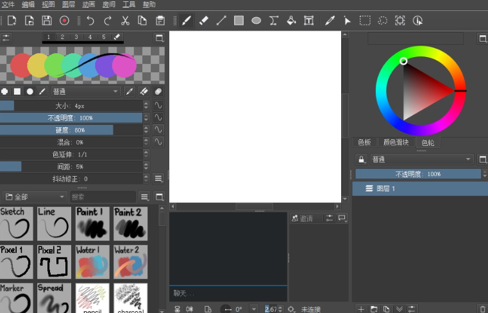
Task: Select the freeform lasso selection tool
Action: [x=382, y=21]
